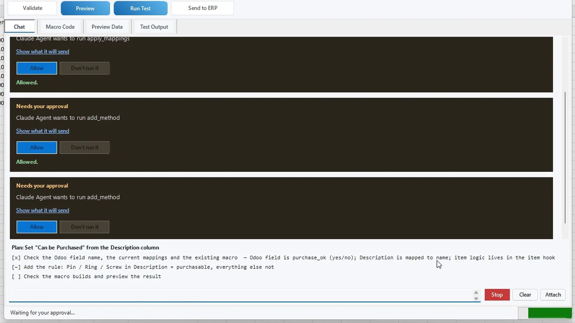View the Test Output tab

click(154, 27)
